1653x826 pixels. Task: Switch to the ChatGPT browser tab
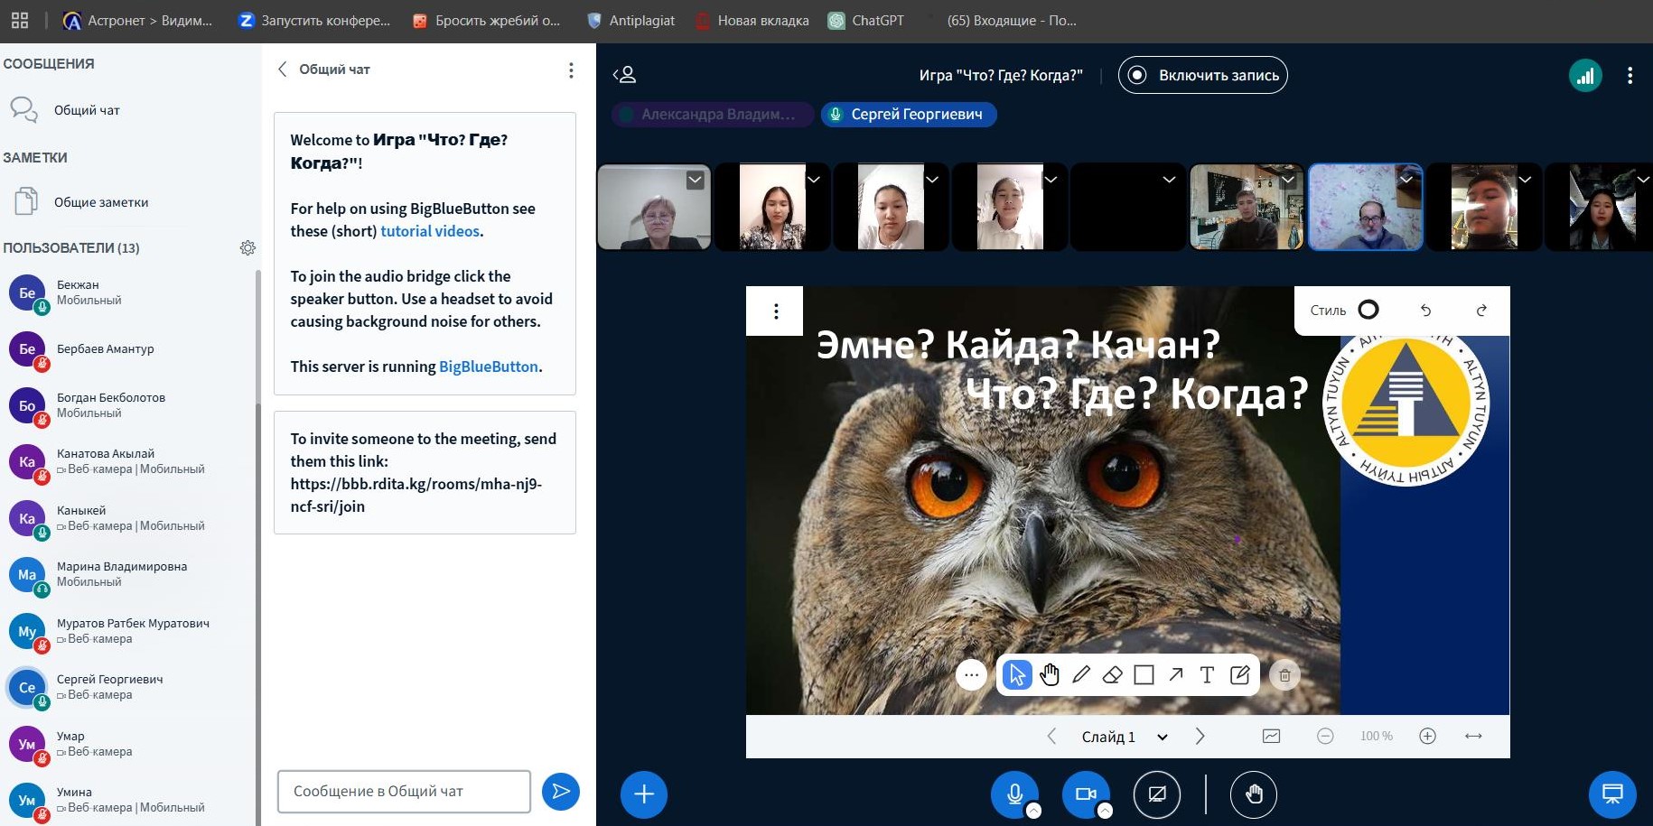coord(866,21)
